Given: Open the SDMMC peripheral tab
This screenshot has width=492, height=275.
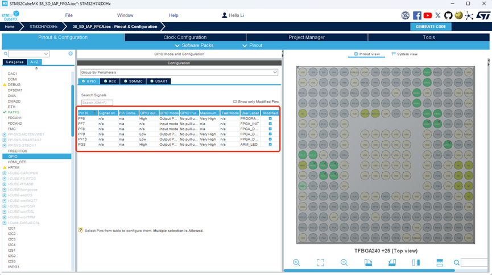Looking at the screenshot, I should [x=133, y=81].
